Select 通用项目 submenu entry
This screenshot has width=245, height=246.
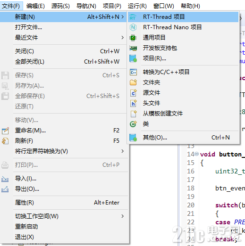(x=183, y=38)
